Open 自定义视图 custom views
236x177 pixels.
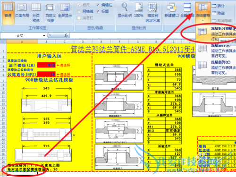51,13
